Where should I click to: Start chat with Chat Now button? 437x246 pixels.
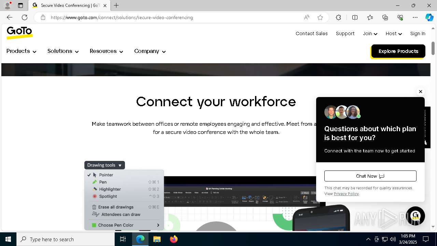[370, 176]
